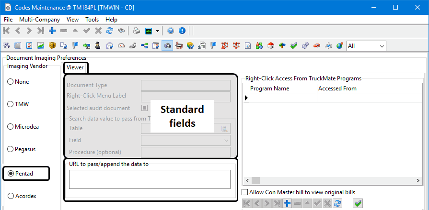429x210 pixels.
Task: Open the File menu
Action: [x=8, y=20]
